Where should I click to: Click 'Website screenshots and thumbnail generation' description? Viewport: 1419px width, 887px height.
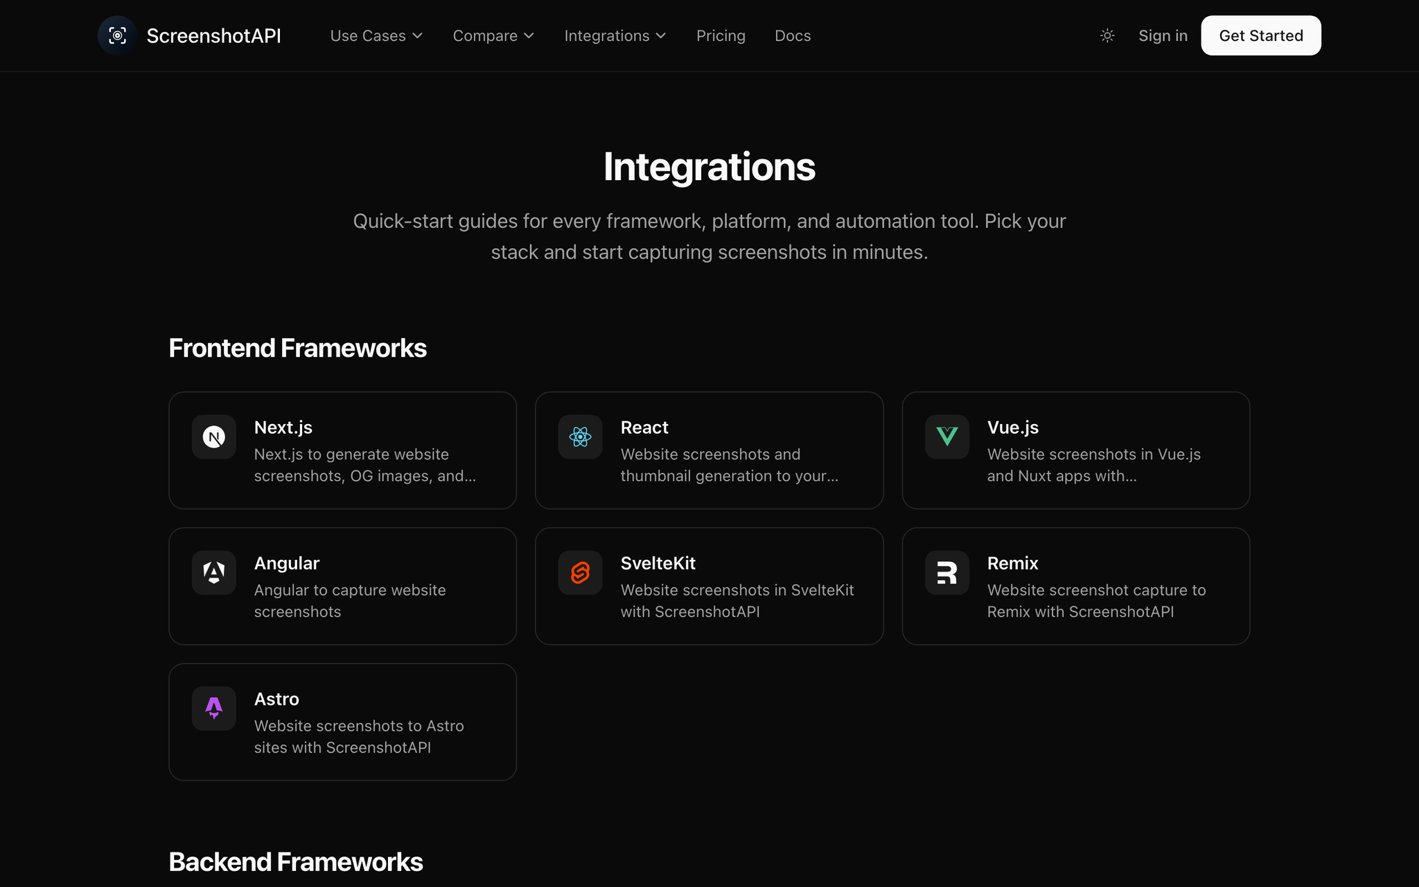pyautogui.click(x=730, y=465)
